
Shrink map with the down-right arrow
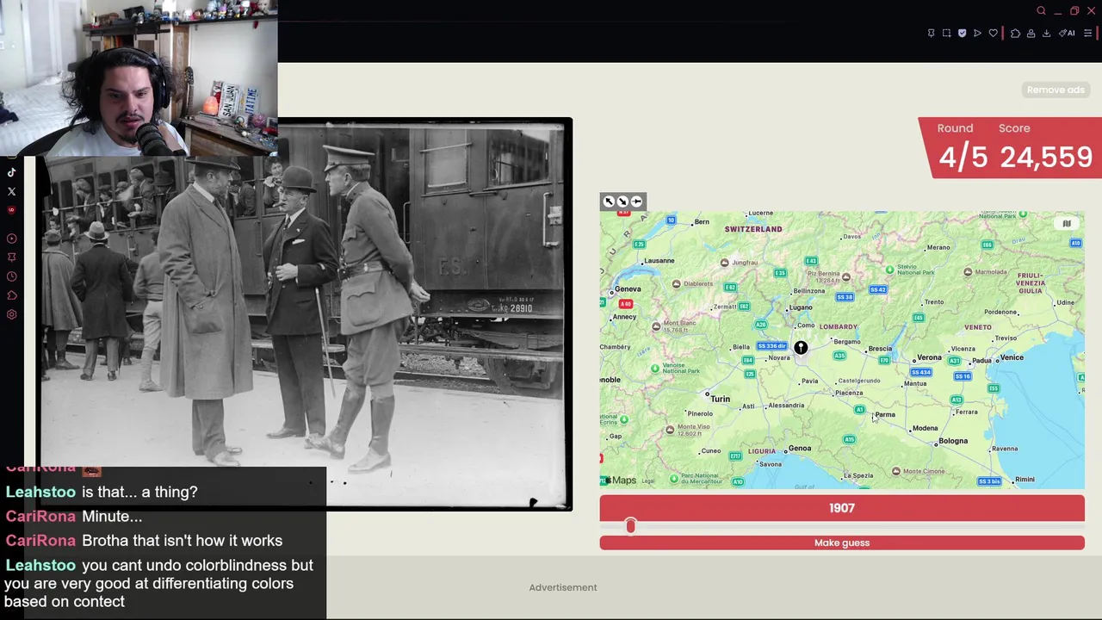(622, 201)
